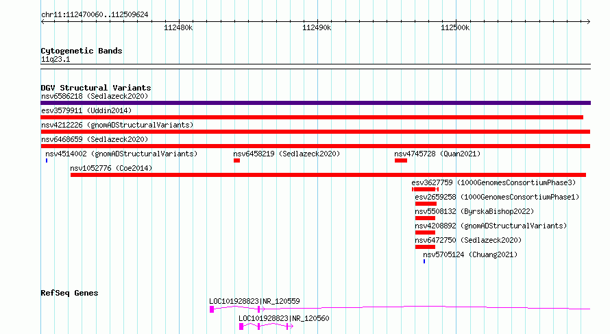Click the 112490k ruler tick label

coord(317,28)
